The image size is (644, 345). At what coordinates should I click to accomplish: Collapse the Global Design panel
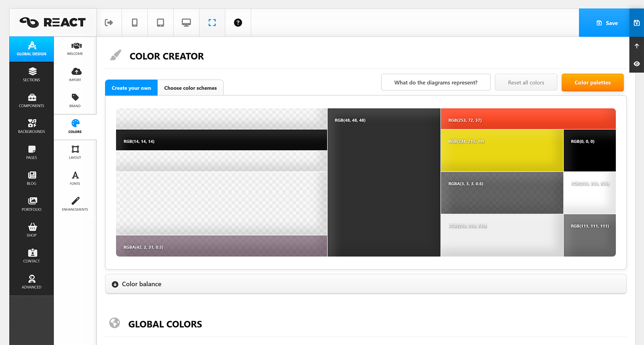[31, 49]
